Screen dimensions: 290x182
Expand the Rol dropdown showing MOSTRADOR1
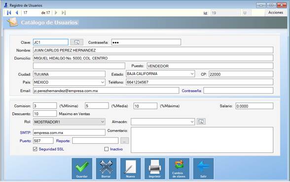coord(103,122)
